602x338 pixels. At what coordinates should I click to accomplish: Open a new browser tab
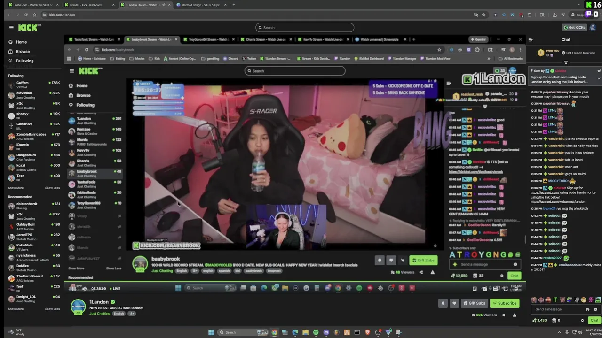point(234,5)
